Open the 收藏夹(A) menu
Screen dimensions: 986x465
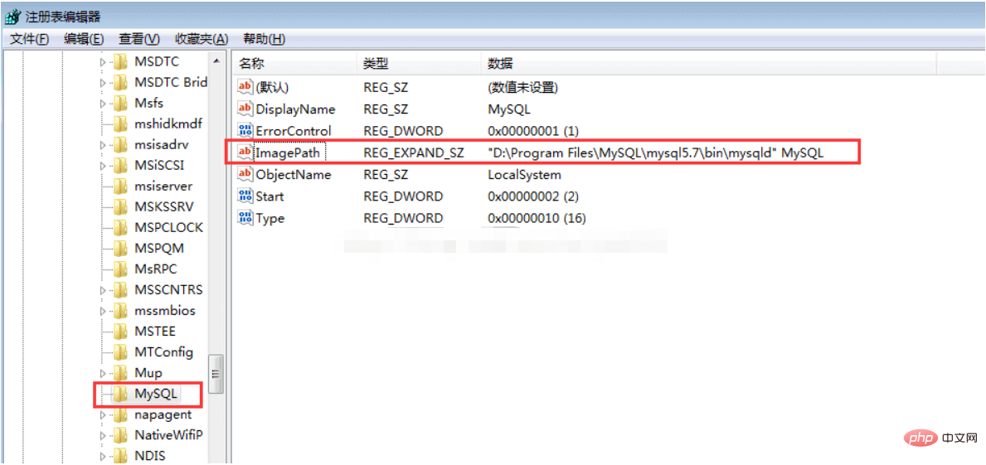pyautogui.click(x=202, y=39)
